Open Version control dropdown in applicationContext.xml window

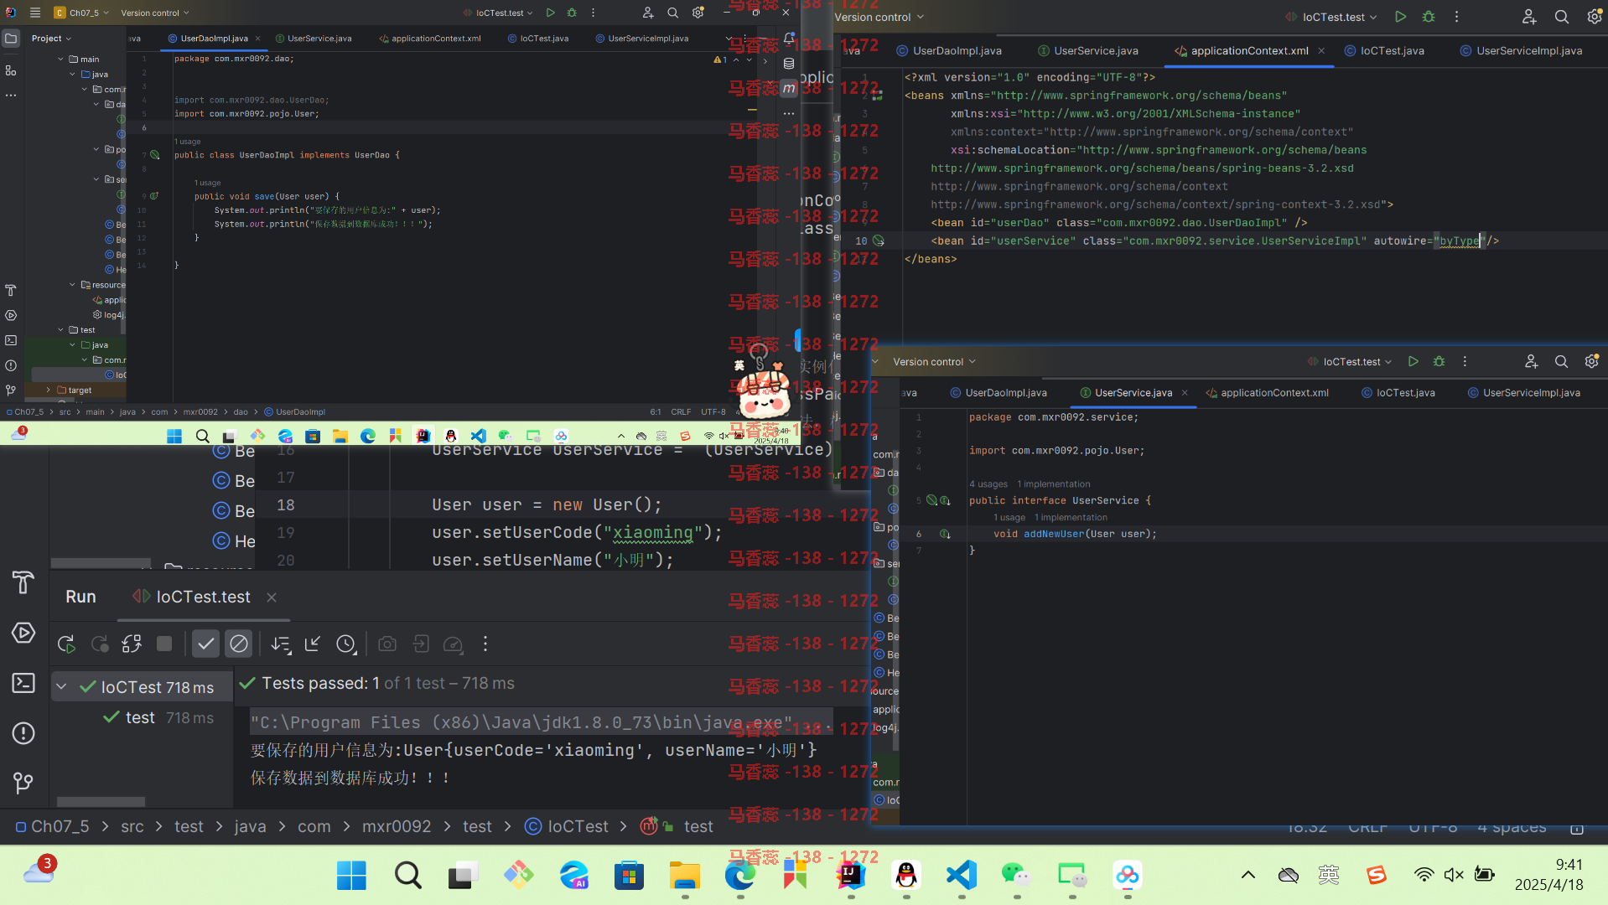[879, 17]
